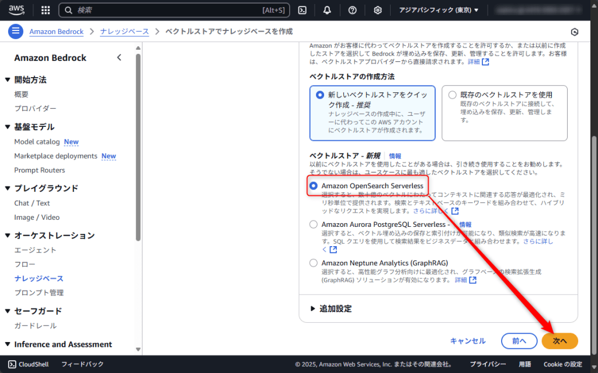
Task: Collapse the Inference and Assessment nav section
Action: (7, 344)
